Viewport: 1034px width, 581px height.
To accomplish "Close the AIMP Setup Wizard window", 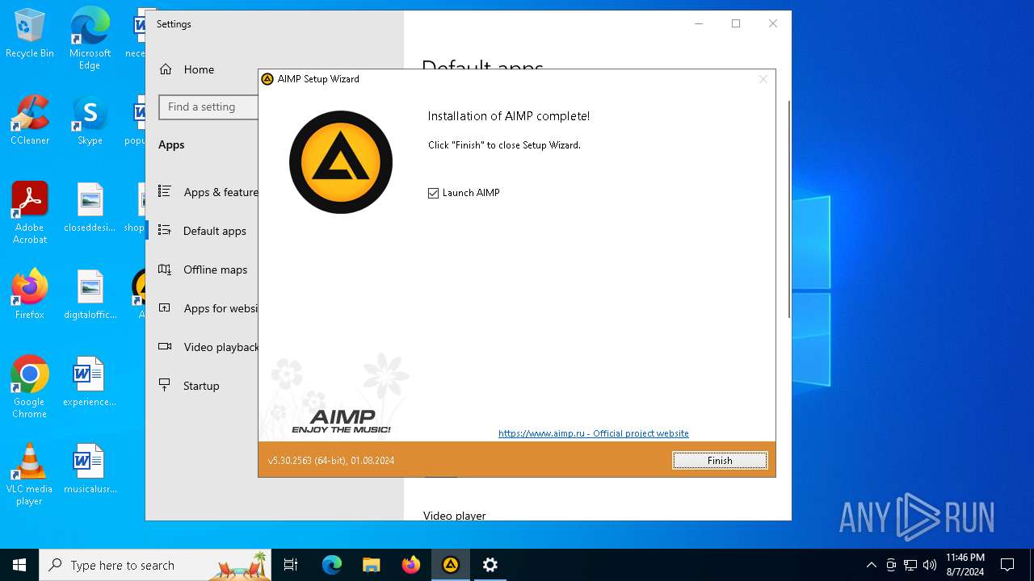I will click(x=763, y=79).
